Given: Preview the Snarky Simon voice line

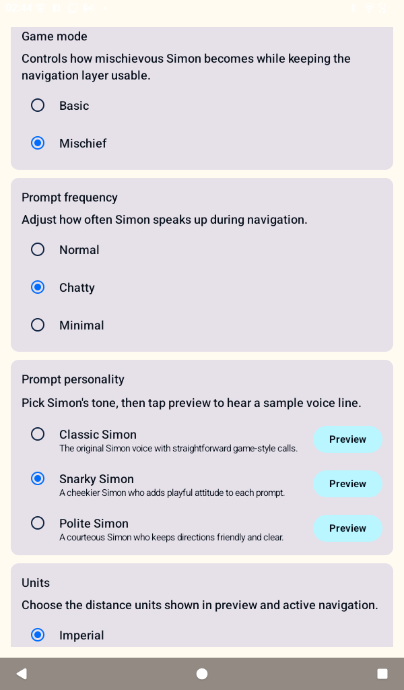Looking at the screenshot, I should [347, 484].
